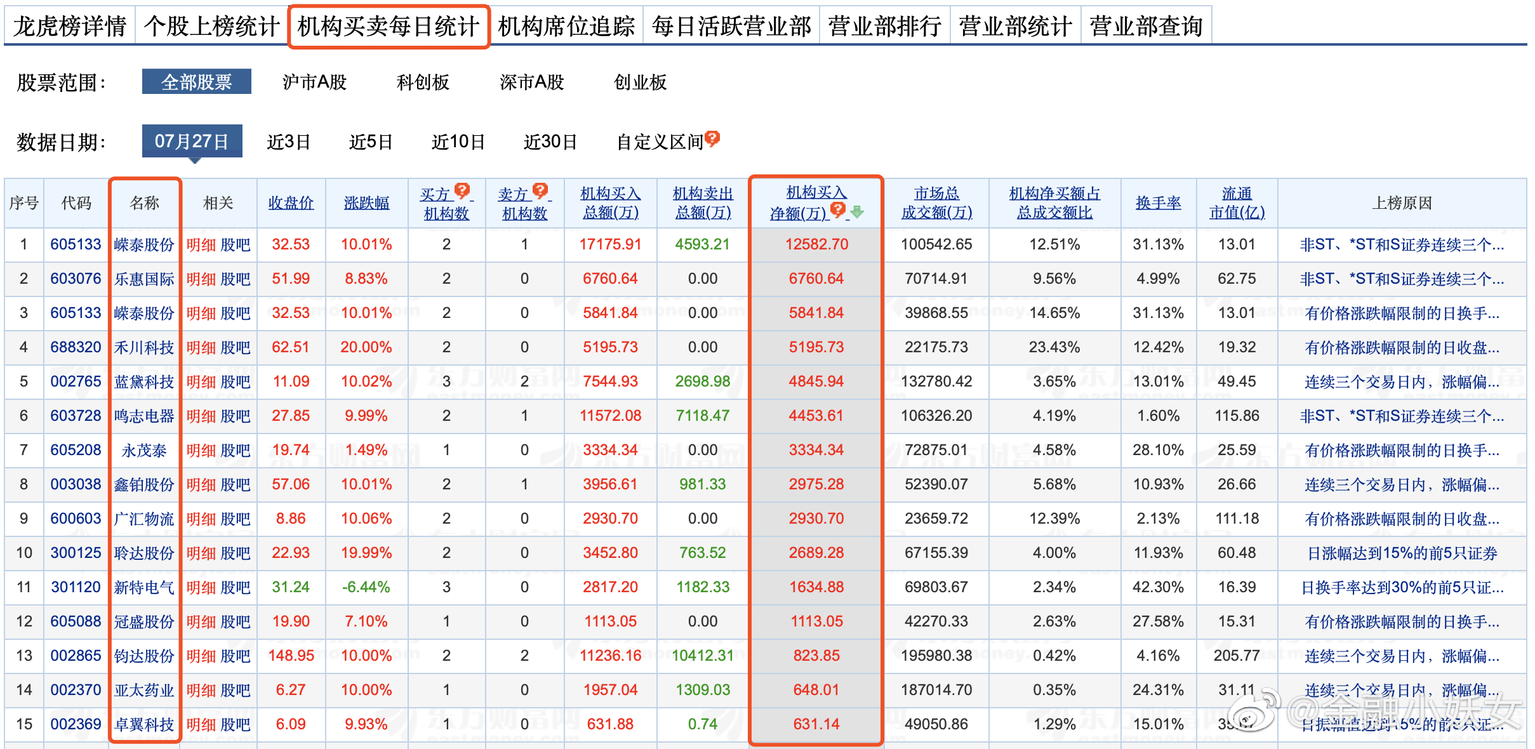
Task: Open the 龙虎榜详情 tab
Action: pos(70,26)
